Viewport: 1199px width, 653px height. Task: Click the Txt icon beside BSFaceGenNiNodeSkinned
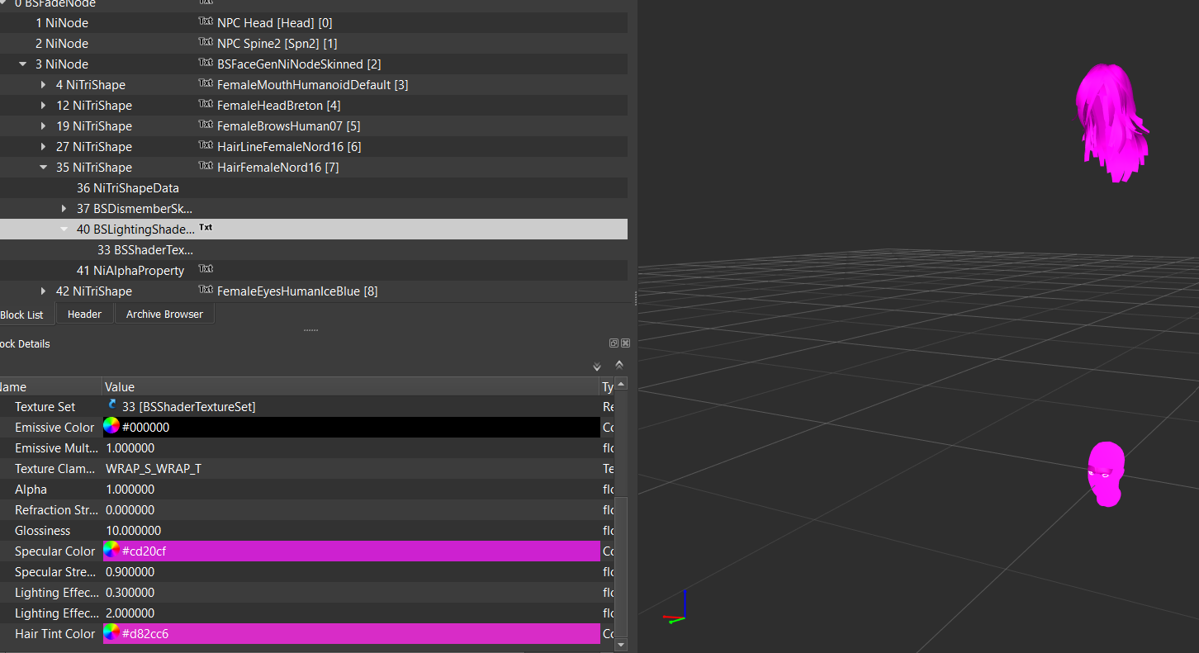click(206, 63)
